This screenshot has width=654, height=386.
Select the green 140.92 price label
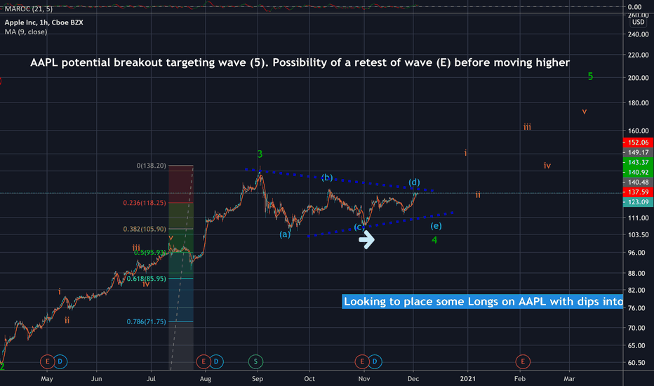pyautogui.click(x=638, y=172)
